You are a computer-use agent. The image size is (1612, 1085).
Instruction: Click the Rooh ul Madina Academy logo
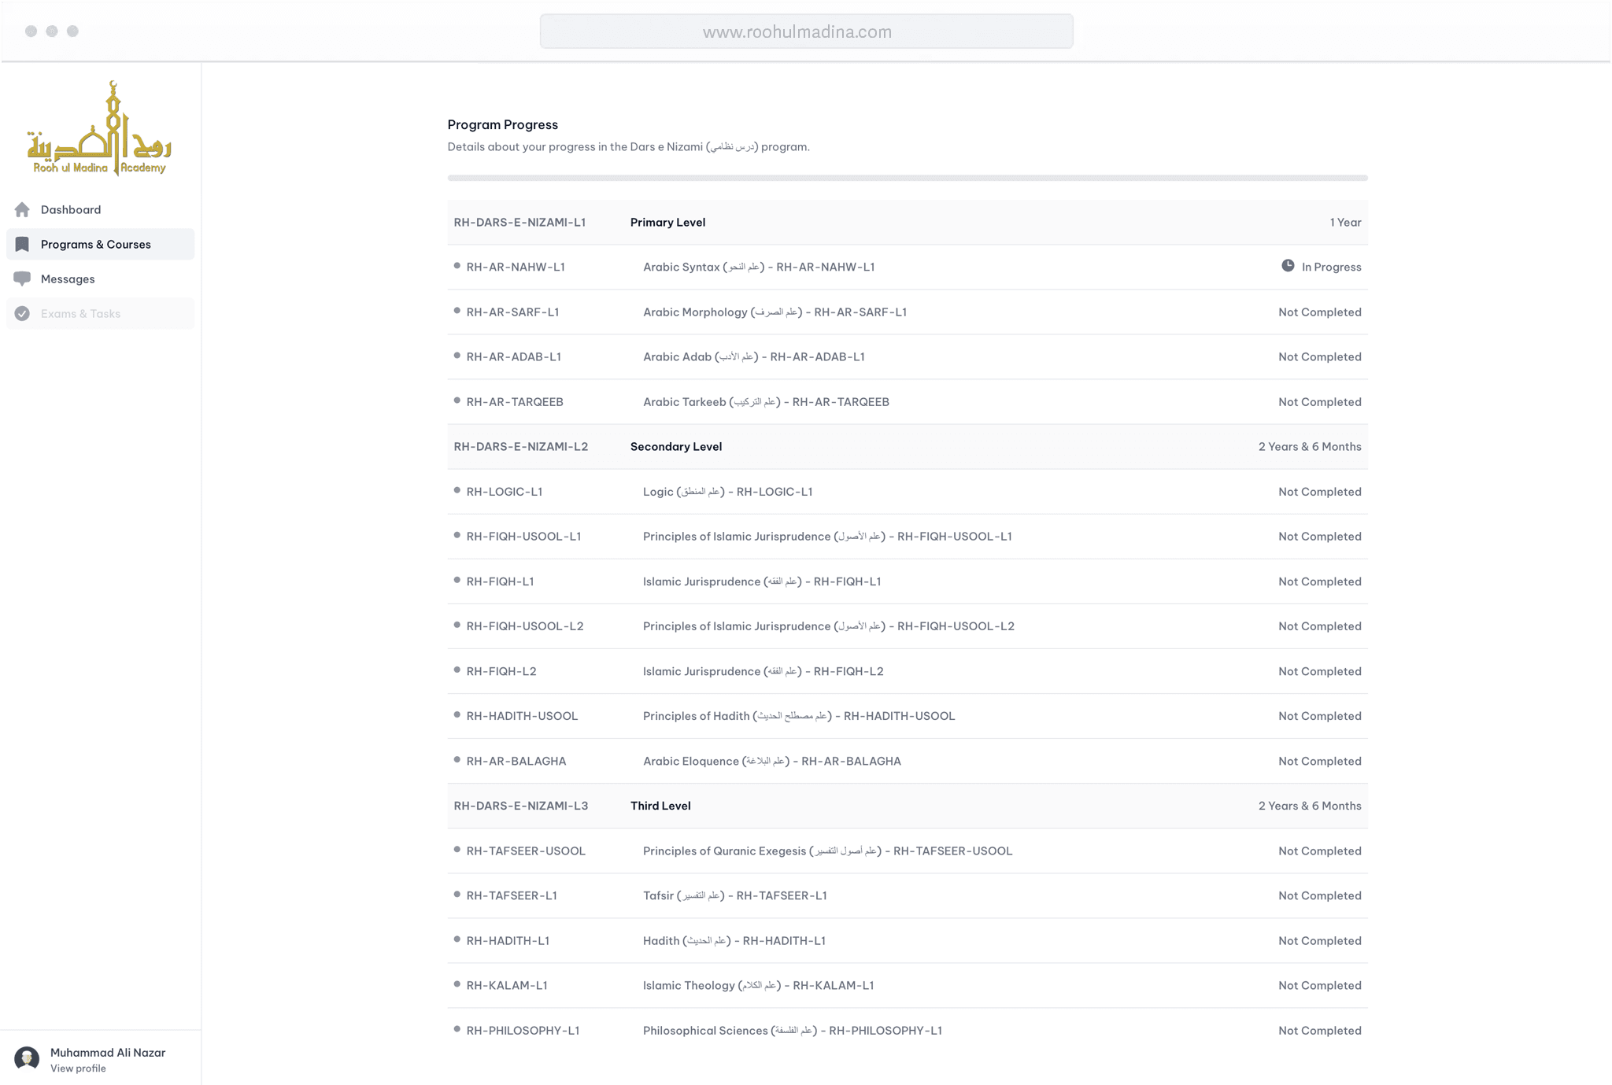pos(100,129)
